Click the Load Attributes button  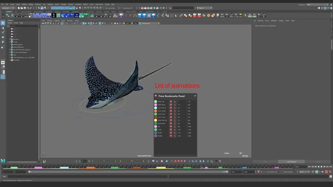pos(291,162)
